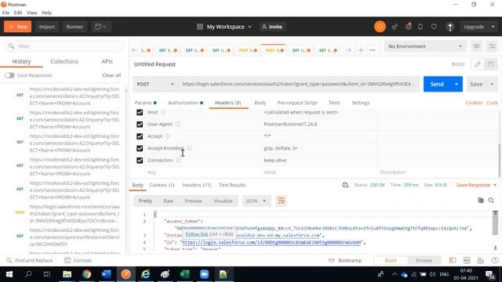This screenshot has width=502, height=282.
Task: Expand the Upgrade dropdown arrow
Action: [493, 27]
